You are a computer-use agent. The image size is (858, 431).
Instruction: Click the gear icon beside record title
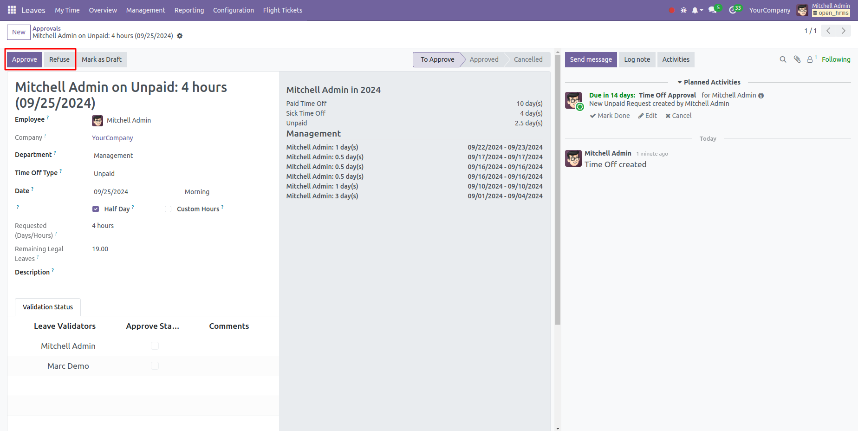180,36
